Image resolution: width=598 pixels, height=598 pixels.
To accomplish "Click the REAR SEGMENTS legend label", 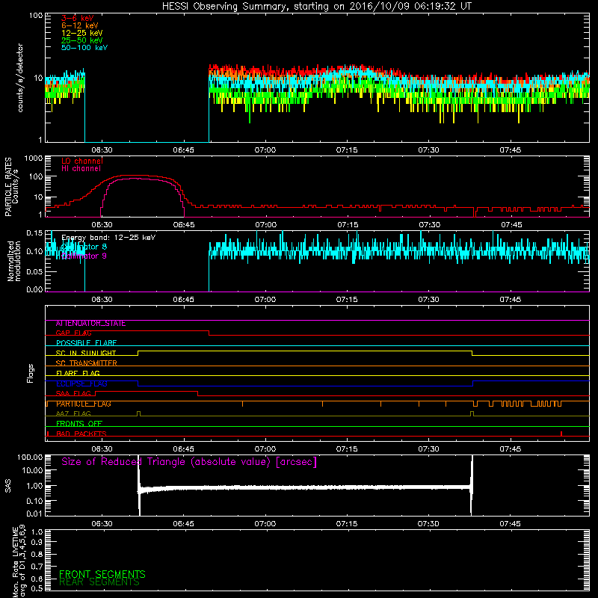I will [x=99, y=582].
